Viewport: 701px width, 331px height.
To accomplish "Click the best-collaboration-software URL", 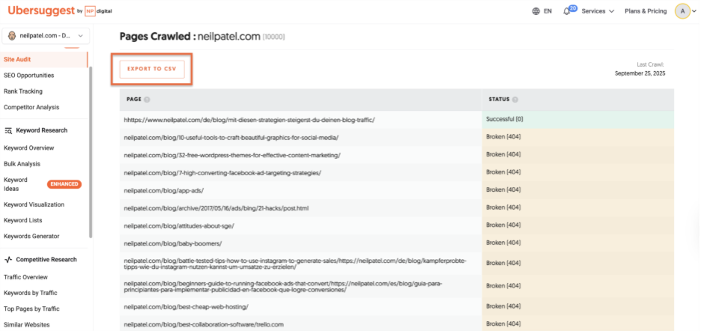I will [204, 324].
